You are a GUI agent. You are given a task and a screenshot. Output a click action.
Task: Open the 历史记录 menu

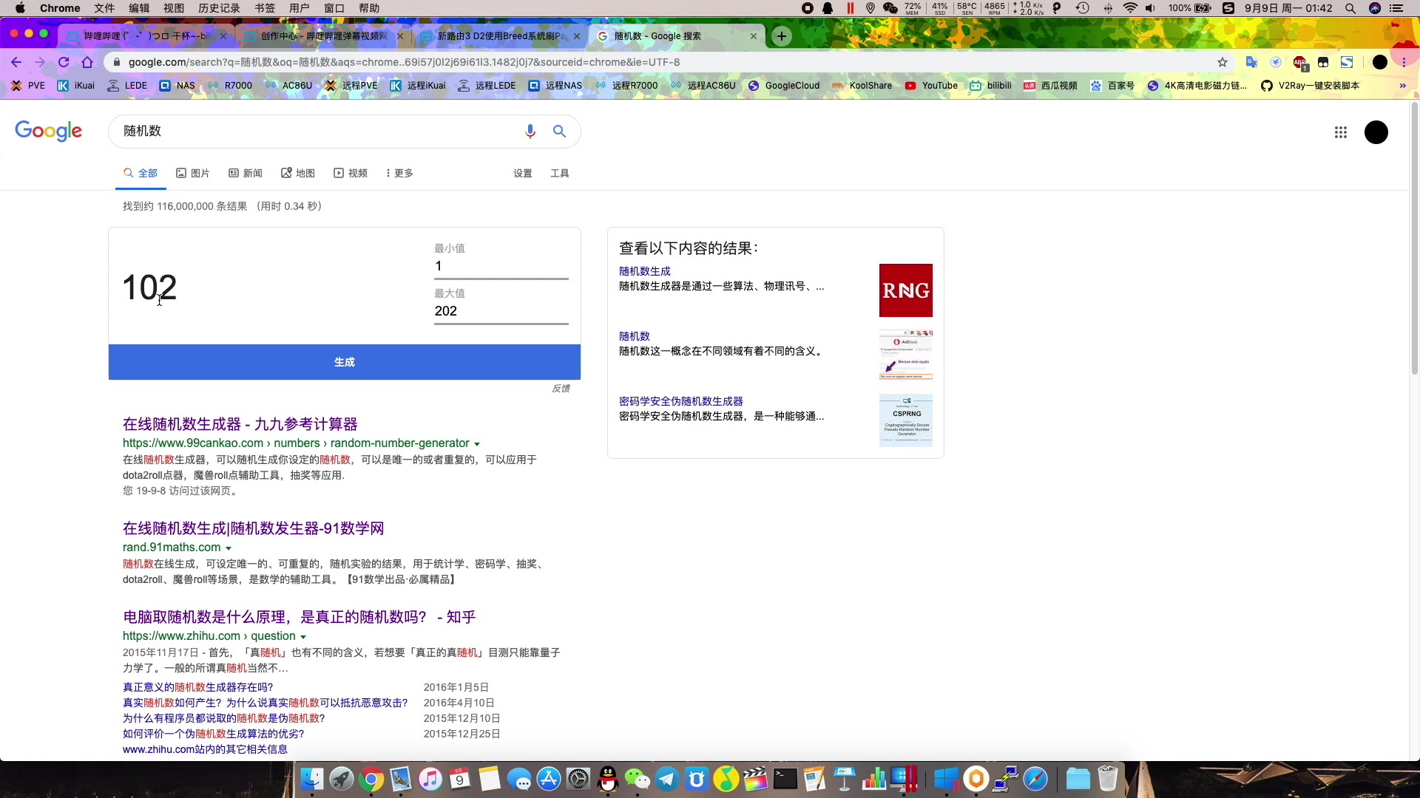[x=219, y=8]
